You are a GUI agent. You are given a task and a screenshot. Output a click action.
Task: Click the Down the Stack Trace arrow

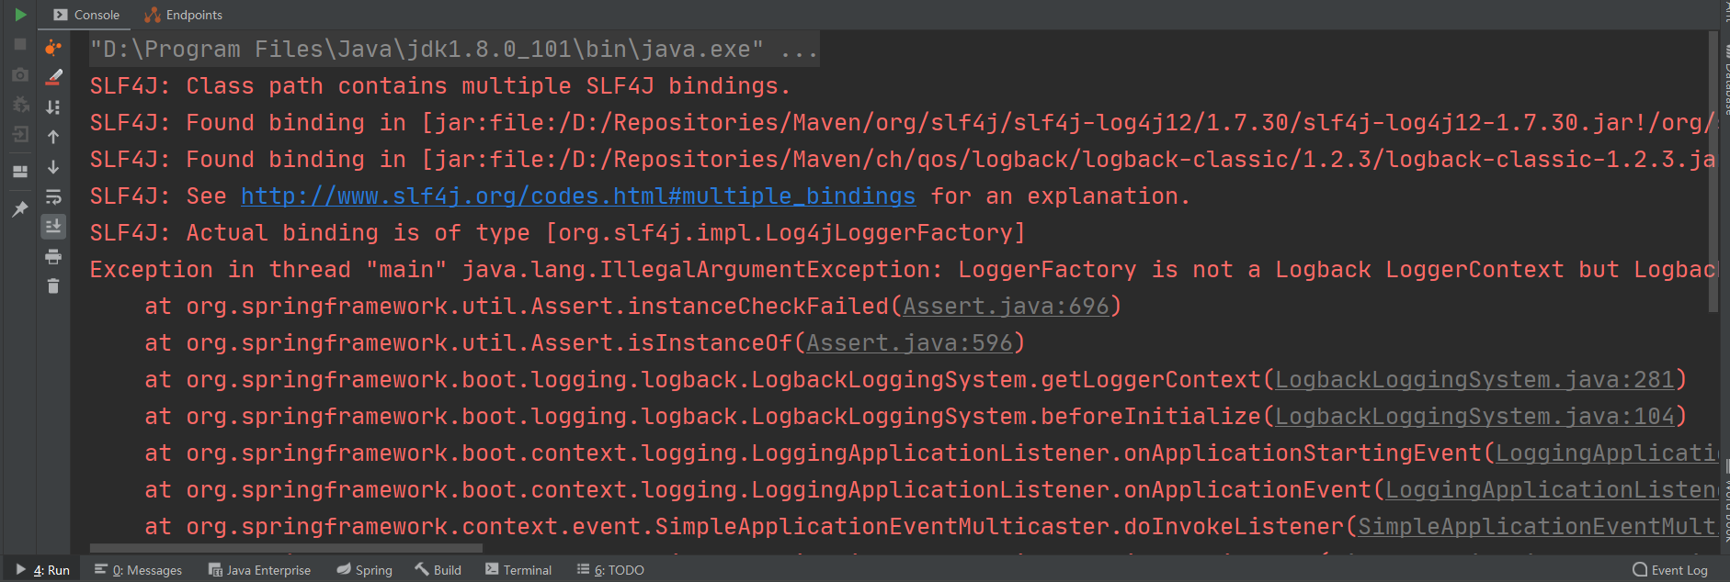(53, 167)
